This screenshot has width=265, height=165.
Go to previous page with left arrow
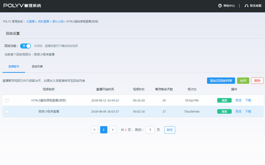pos(95,130)
